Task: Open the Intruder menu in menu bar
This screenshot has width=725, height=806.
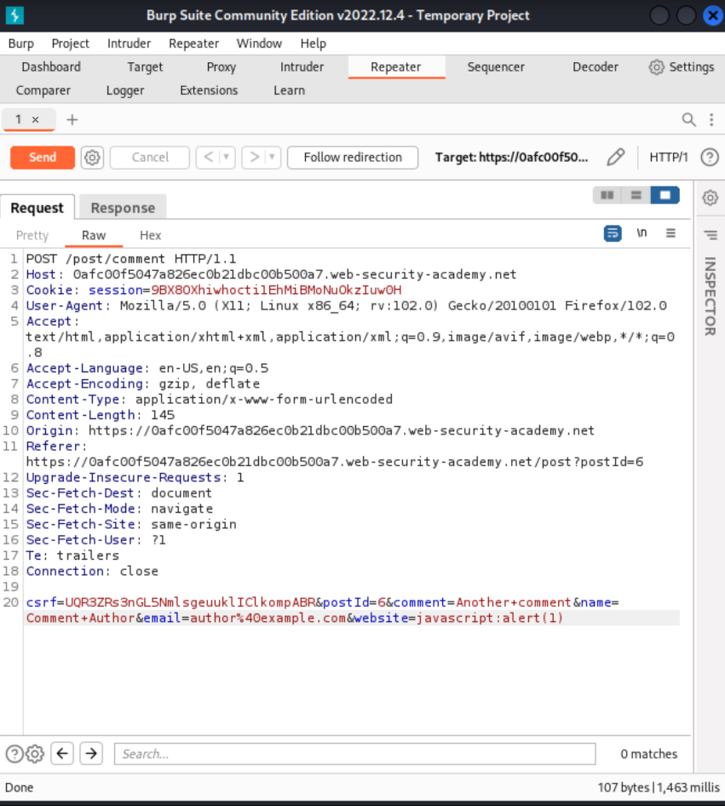Action: (x=129, y=43)
